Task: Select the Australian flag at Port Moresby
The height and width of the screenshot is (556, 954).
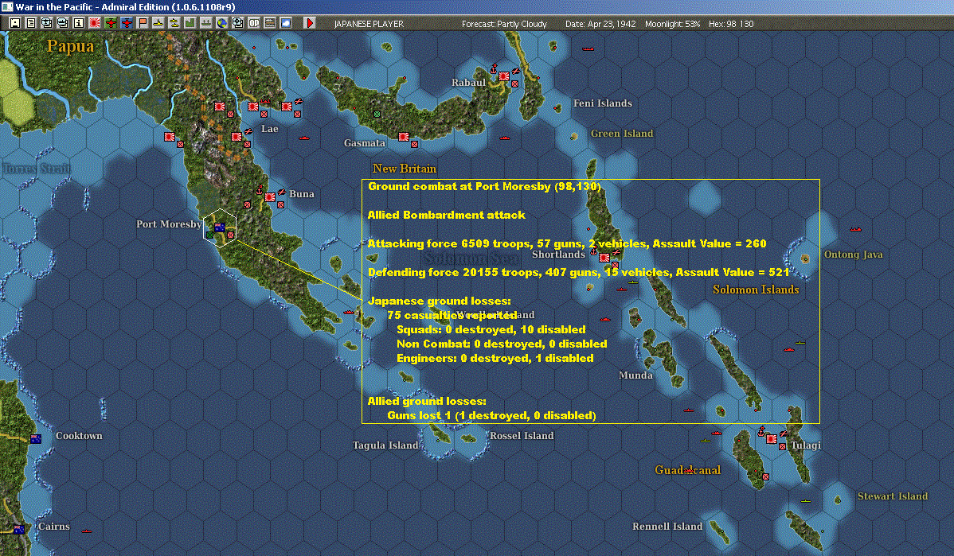Action: tap(220, 227)
